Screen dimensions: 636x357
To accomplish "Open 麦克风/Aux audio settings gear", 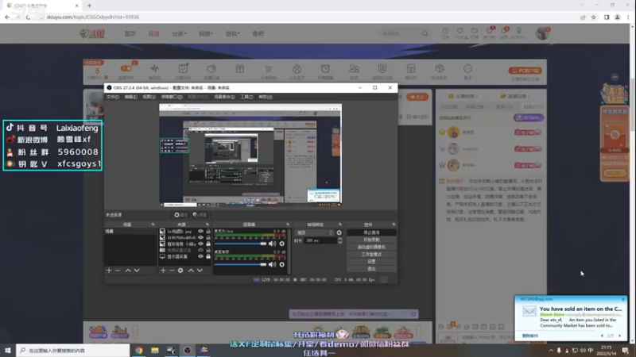I will click(x=282, y=244).
